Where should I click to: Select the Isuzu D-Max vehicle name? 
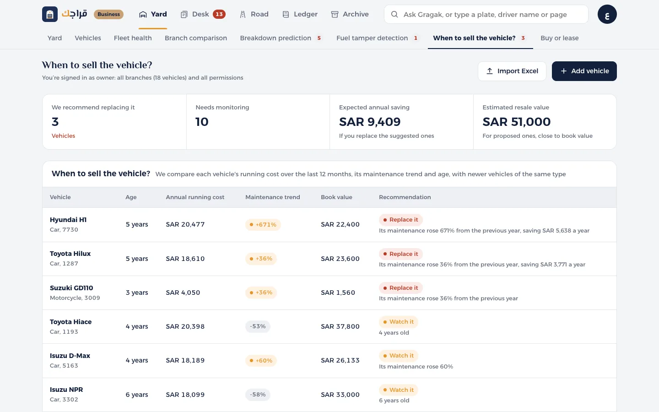pyautogui.click(x=70, y=356)
